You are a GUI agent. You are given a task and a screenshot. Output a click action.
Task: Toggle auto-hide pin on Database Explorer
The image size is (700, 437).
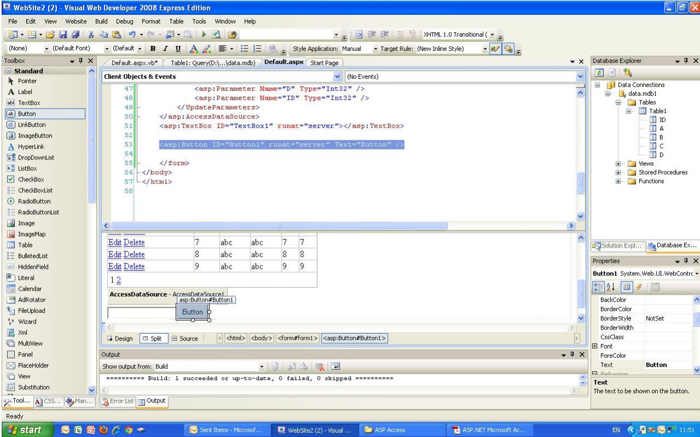(686, 61)
